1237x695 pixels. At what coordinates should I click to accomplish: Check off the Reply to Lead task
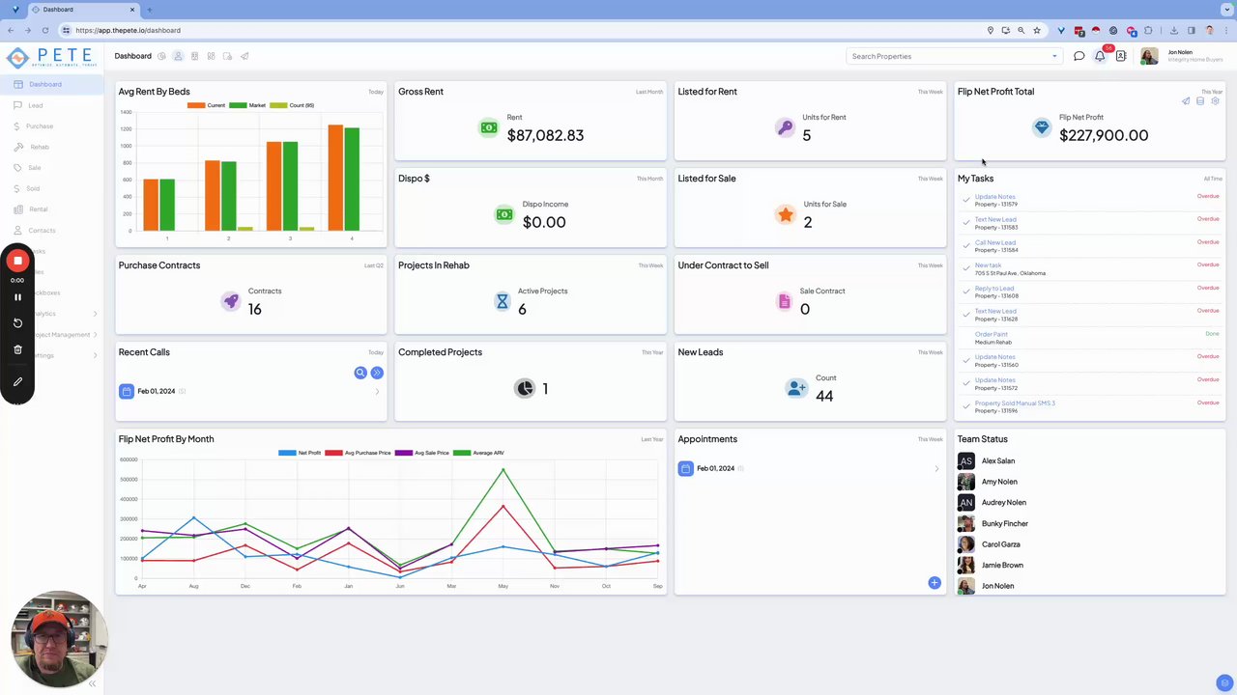pyautogui.click(x=965, y=292)
